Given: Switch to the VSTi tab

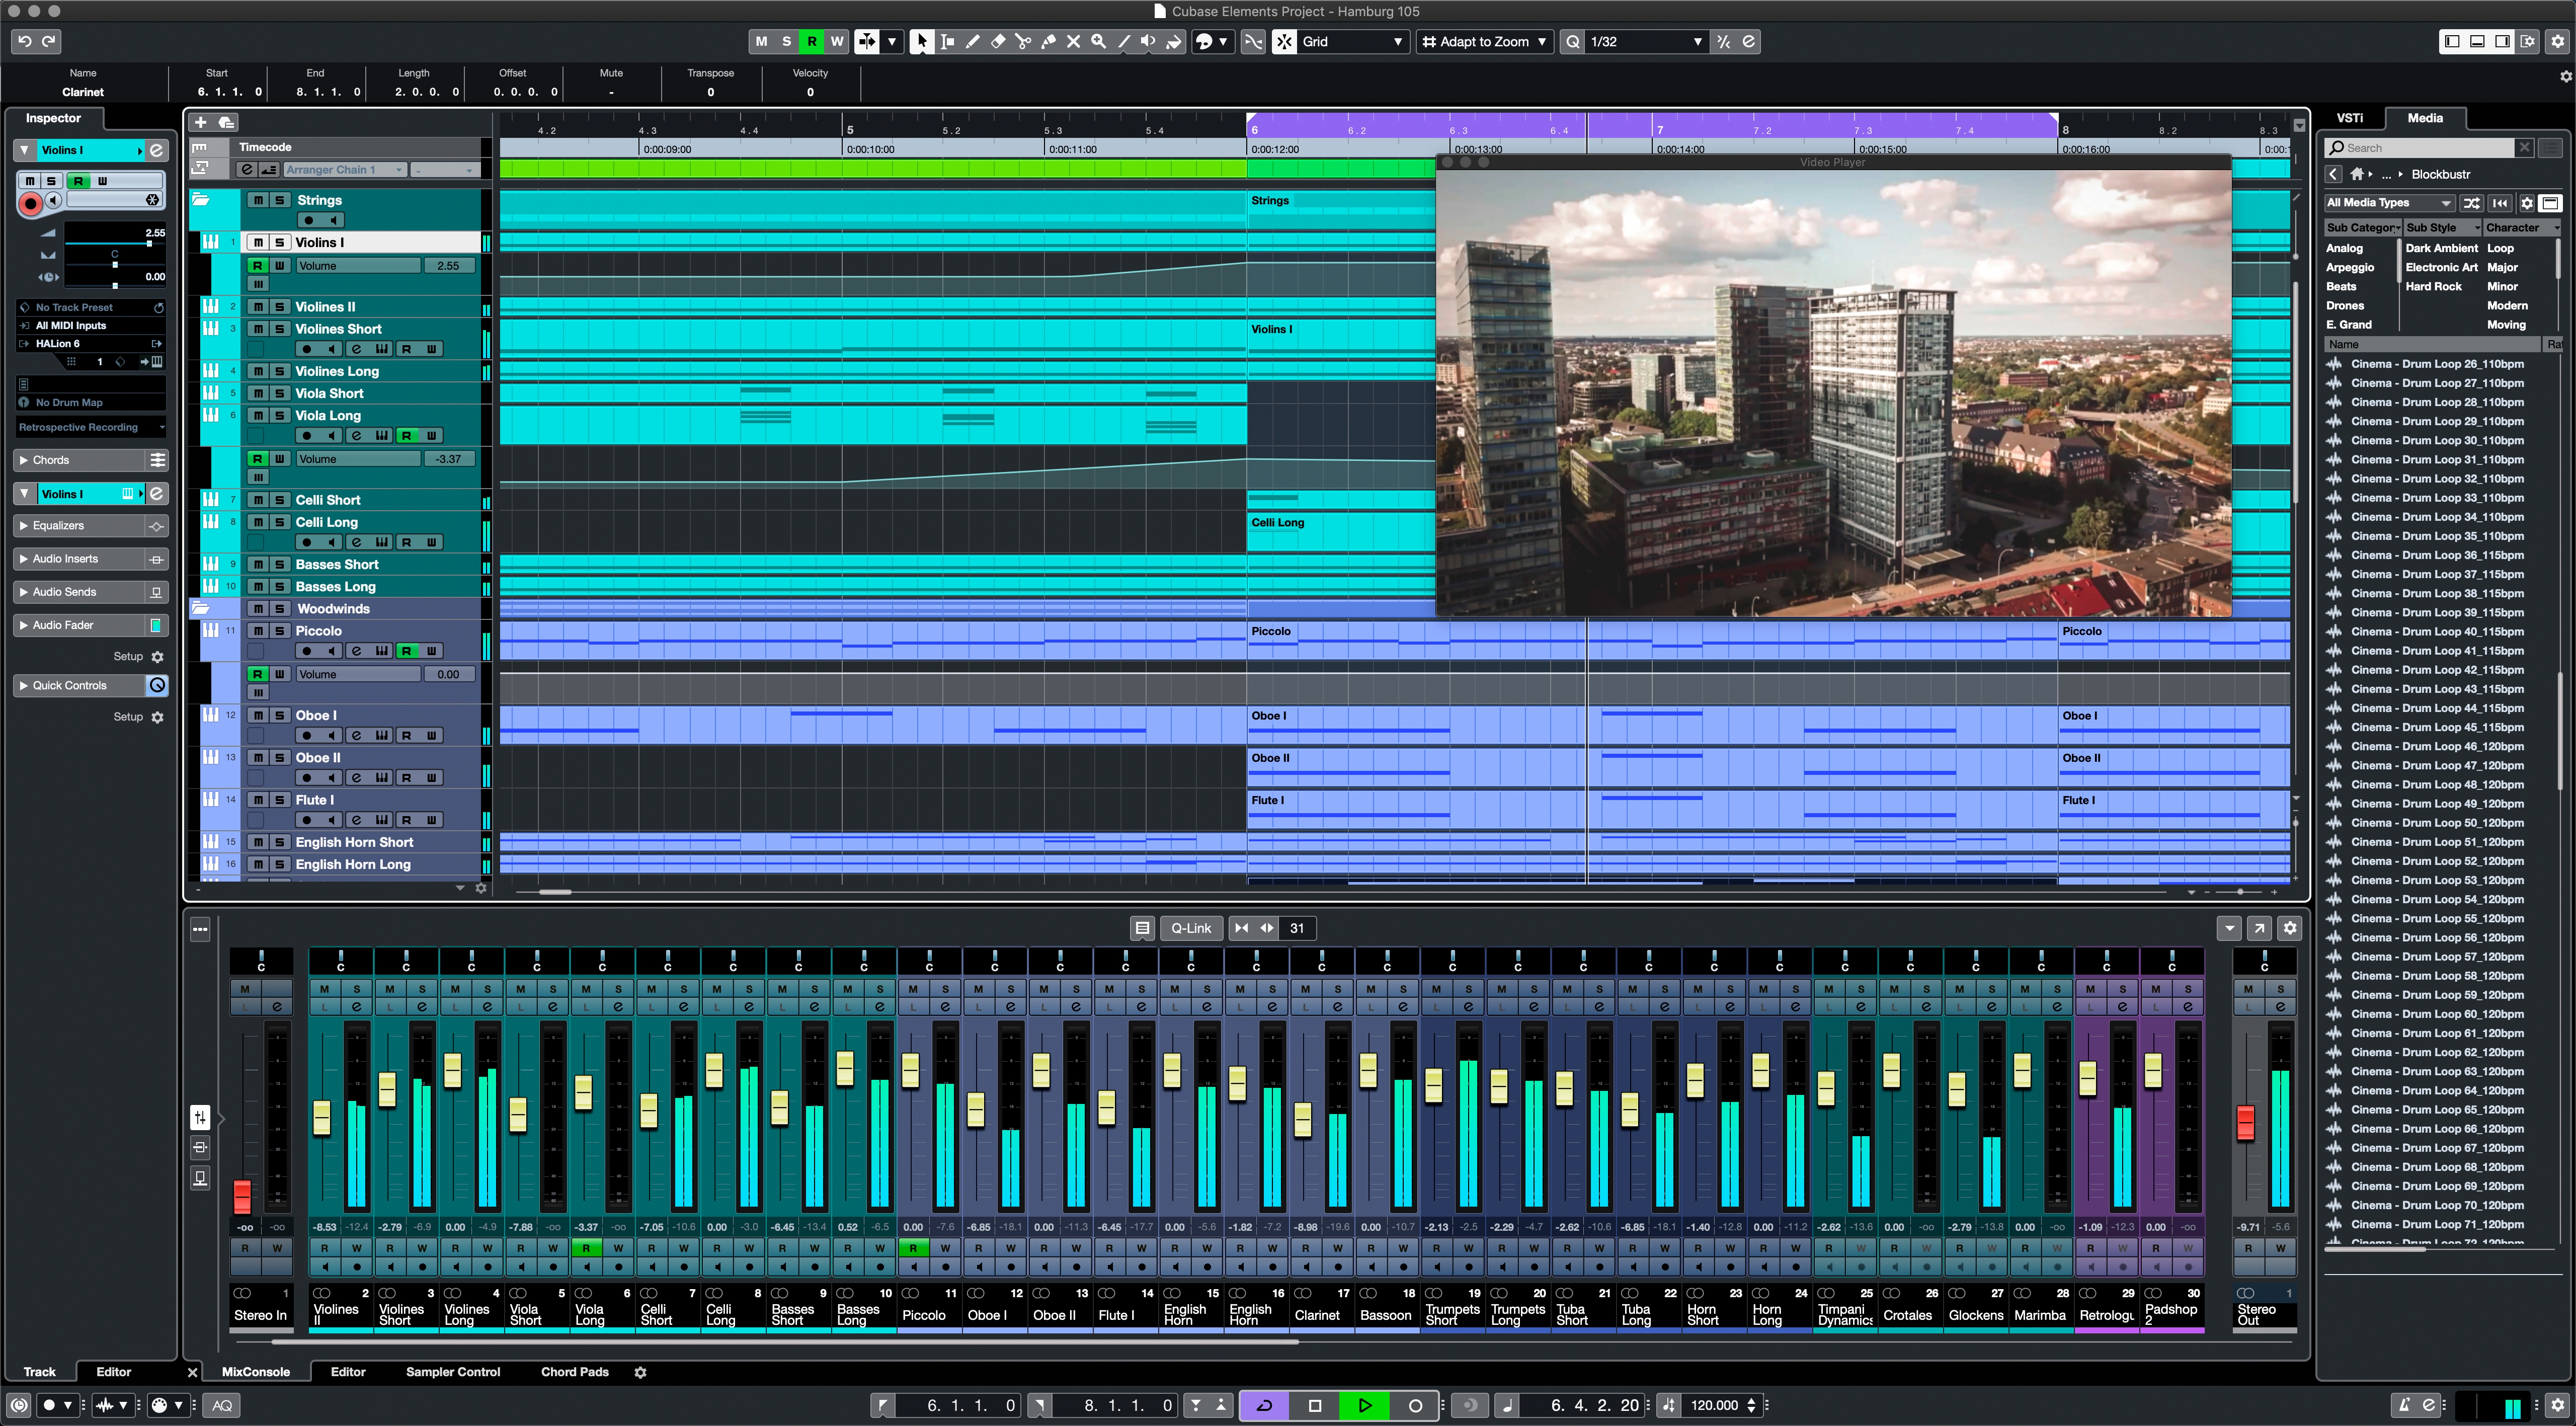Looking at the screenshot, I should 2350,117.
